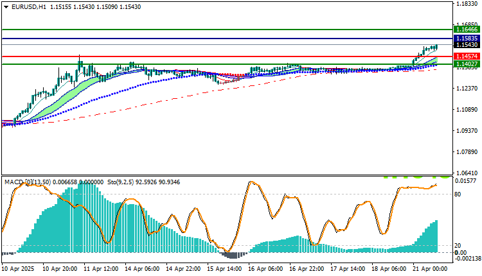Select the EURUSD,H1 chart title text
Viewport: 482px width, 276px height.
coord(28,7)
